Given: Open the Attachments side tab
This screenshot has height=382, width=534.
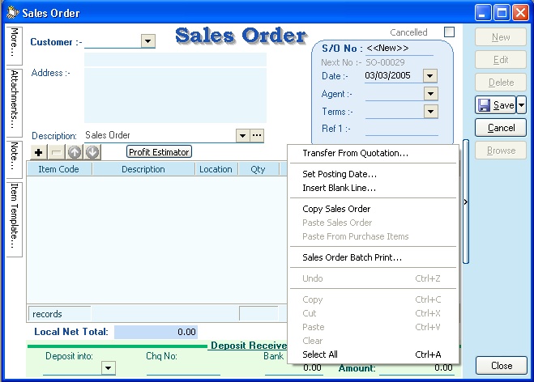Looking at the screenshot, I should click(x=15, y=100).
